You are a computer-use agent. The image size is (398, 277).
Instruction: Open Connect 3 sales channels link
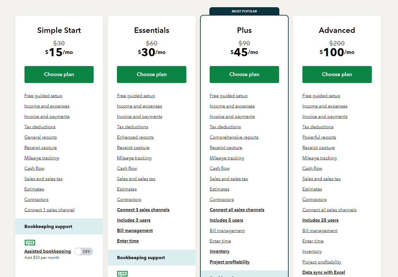coord(143,210)
